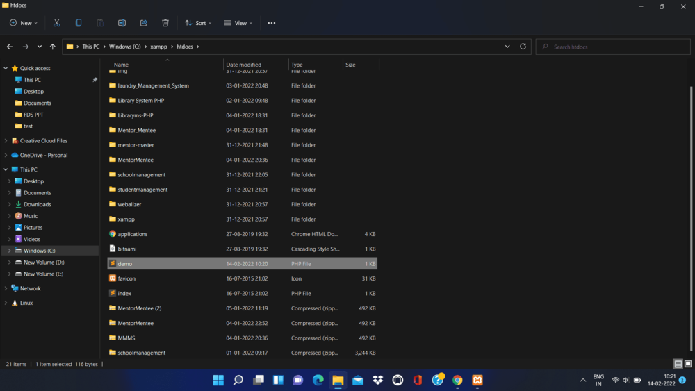
Task: Open Mail app from taskbar
Action: click(x=358, y=381)
